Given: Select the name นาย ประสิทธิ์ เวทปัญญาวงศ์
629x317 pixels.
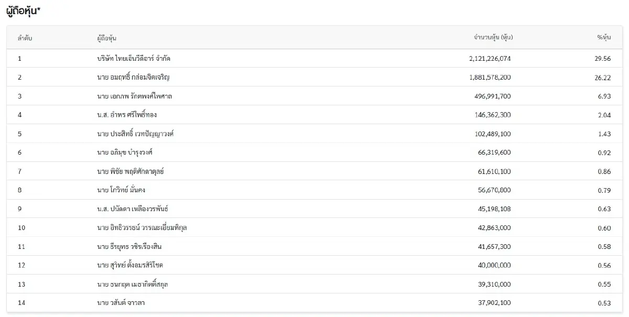Looking at the screenshot, I should pyautogui.click(x=135, y=134).
